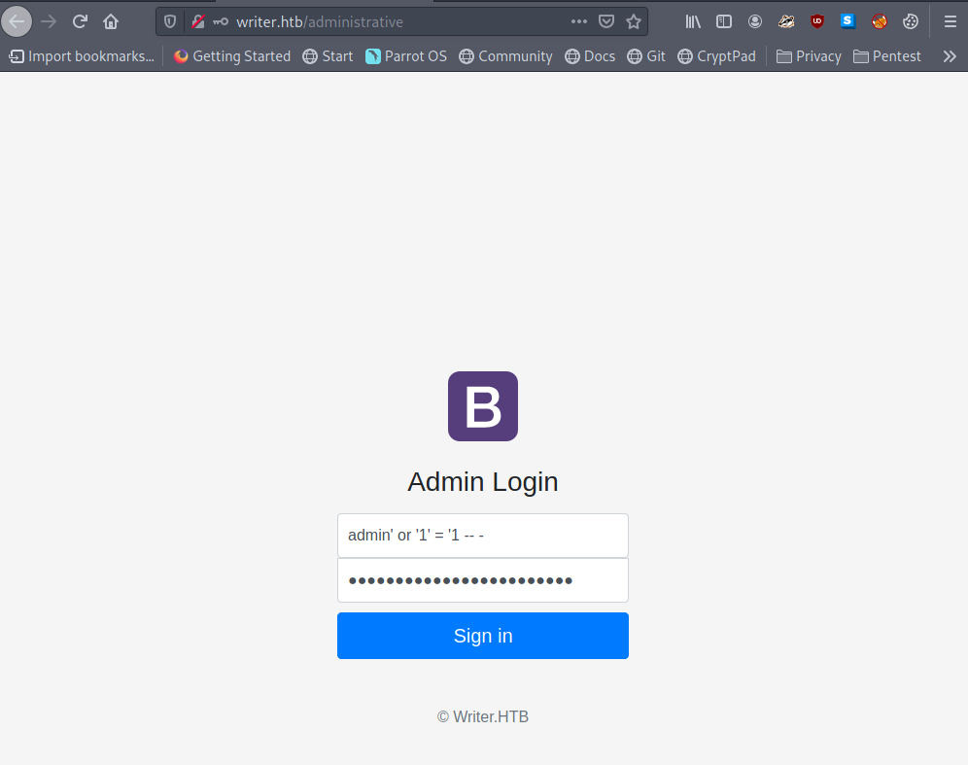The image size is (968, 765).
Task: Show more bookmarks with the chevron
Action: (x=950, y=56)
